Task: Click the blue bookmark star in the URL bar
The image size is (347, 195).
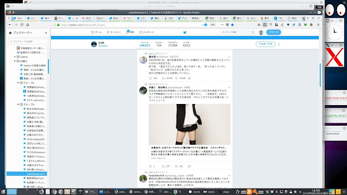Action: click(233, 25)
